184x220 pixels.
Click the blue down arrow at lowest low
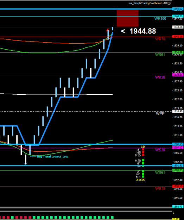pyautogui.click(x=26, y=164)
